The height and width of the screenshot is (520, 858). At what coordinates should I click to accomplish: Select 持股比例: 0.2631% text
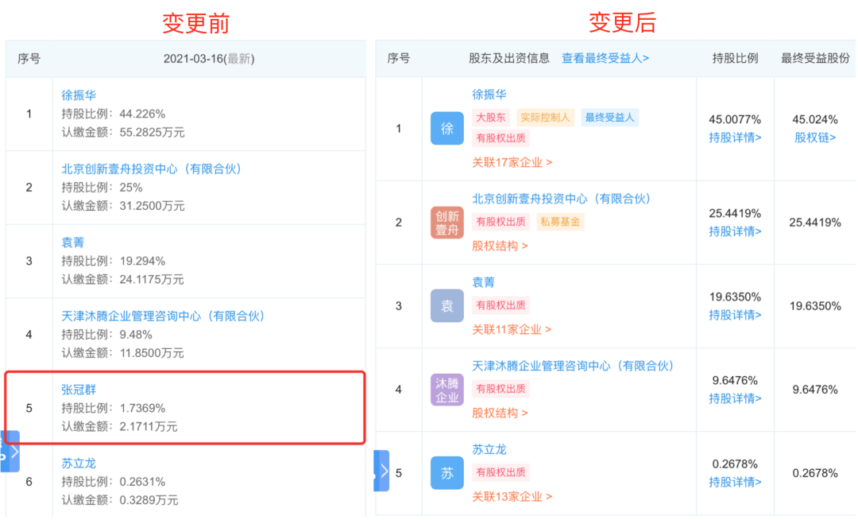(x=114, y=482)
